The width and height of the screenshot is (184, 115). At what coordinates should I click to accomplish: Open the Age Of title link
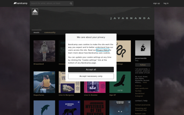click(113, 95)
